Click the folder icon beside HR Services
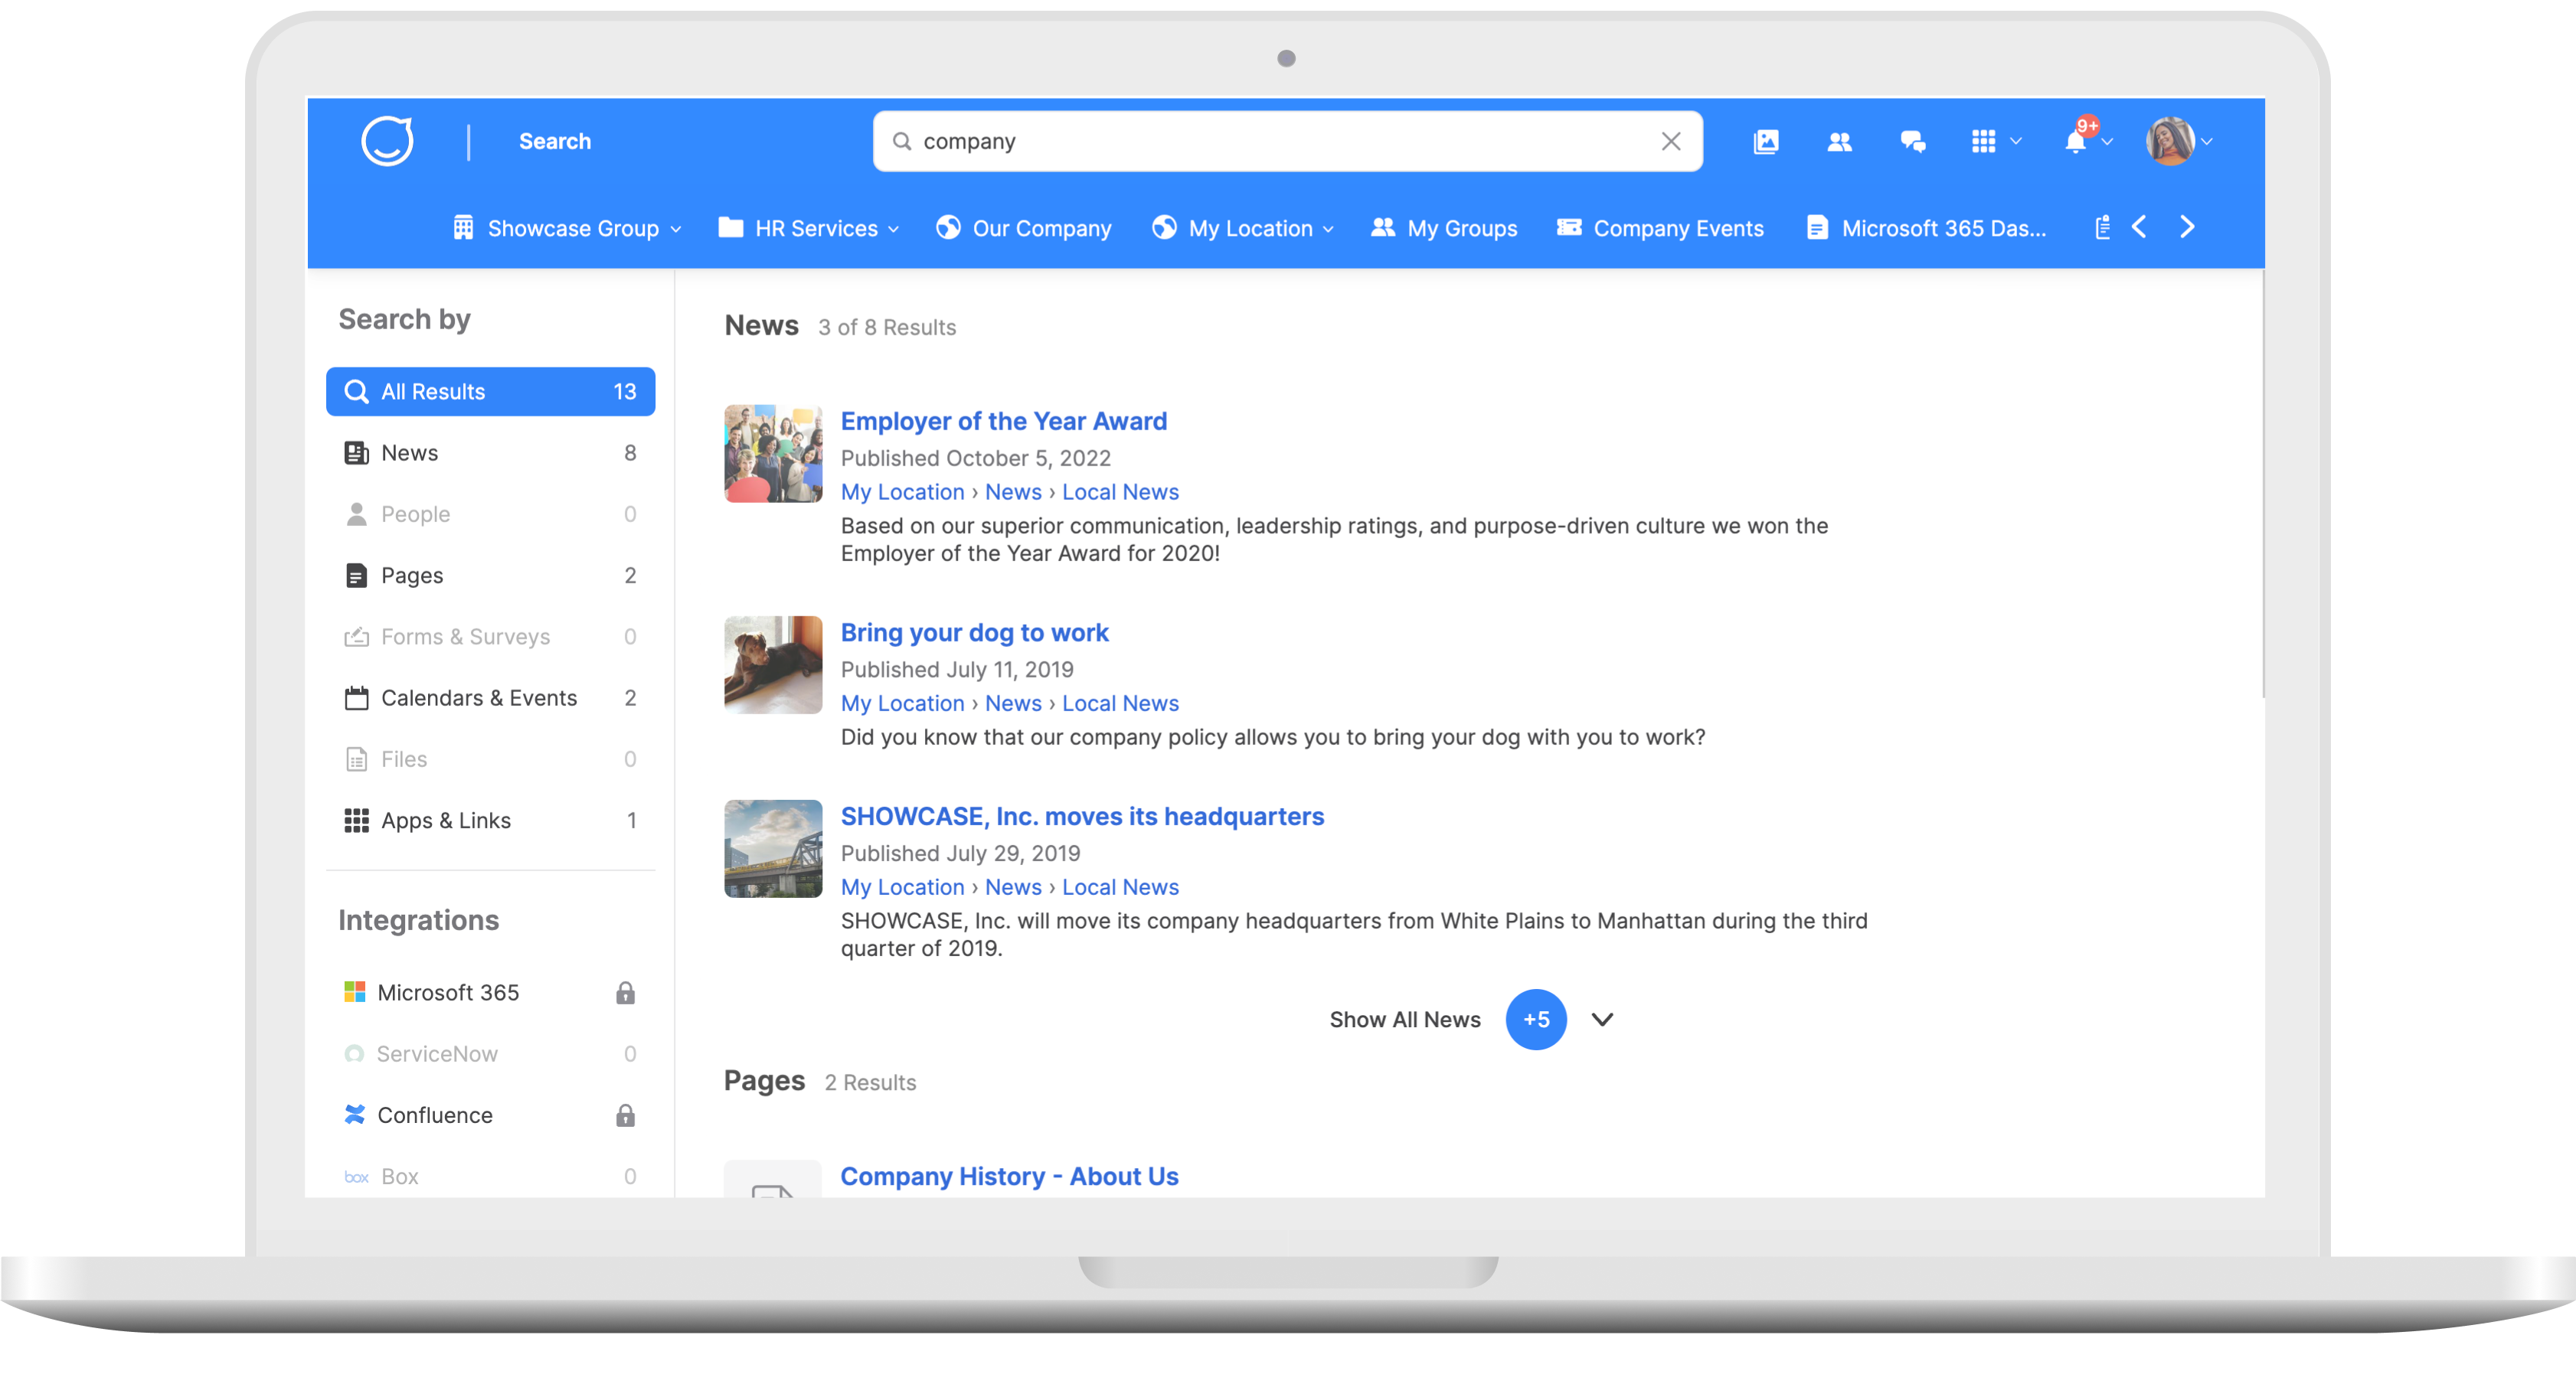This screenshot has width=2576, height=1384. click(731, 227)
